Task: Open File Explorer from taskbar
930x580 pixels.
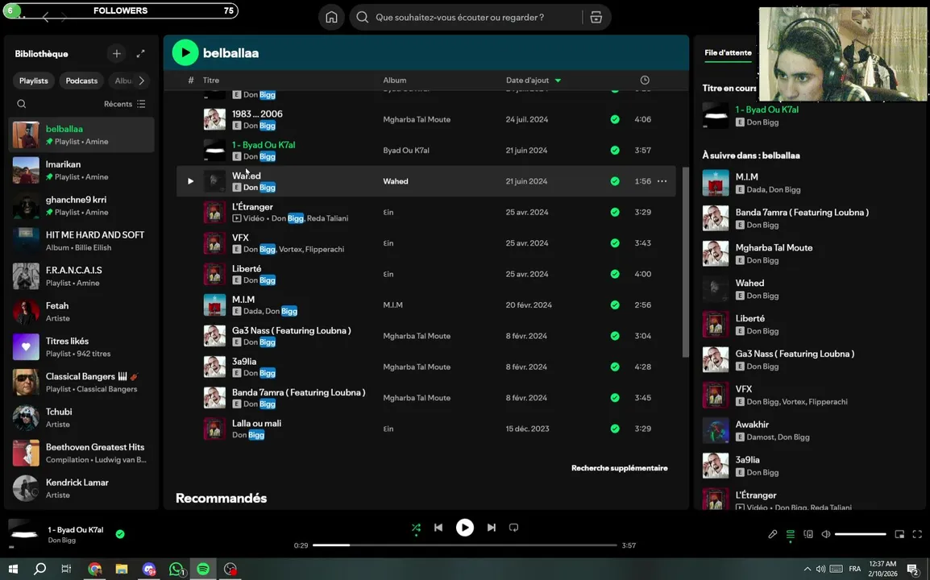Action: point(122,570)
